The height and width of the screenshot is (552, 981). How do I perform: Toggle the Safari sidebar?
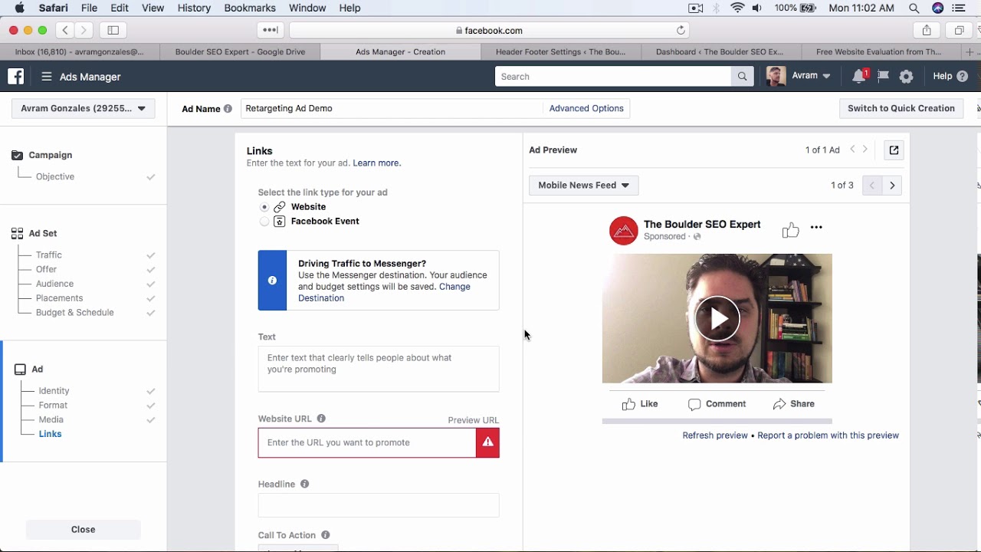click(113, 31)
